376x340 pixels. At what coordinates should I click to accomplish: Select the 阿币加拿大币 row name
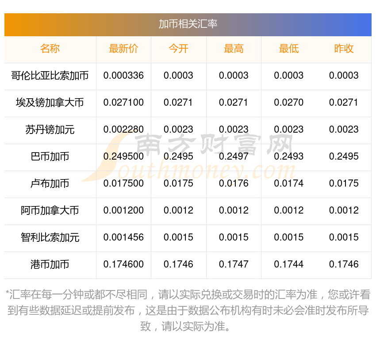click(x=50, y=210)
